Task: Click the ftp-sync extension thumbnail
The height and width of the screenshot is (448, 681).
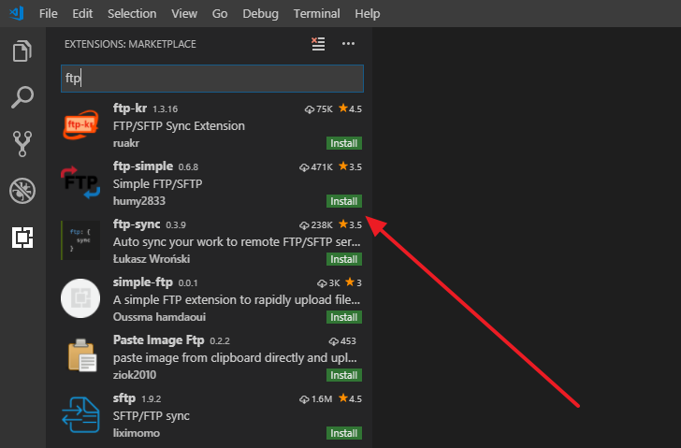Action: [80, 240]
